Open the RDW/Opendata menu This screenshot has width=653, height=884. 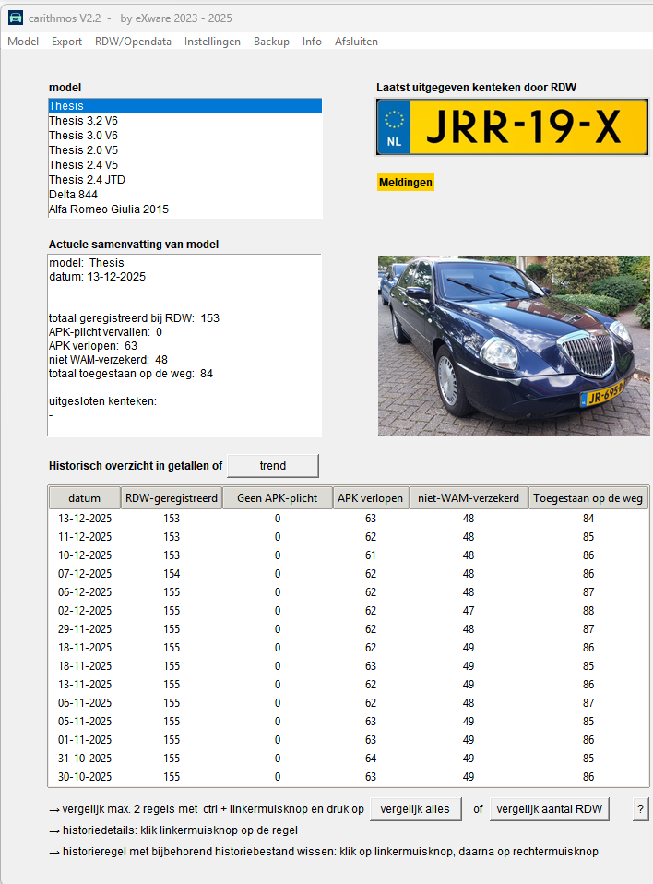pos(133,42)
